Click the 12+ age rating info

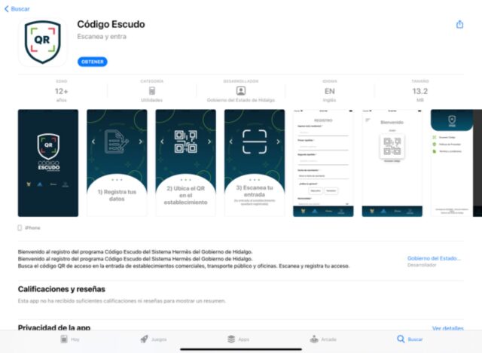tap(62, 91)
